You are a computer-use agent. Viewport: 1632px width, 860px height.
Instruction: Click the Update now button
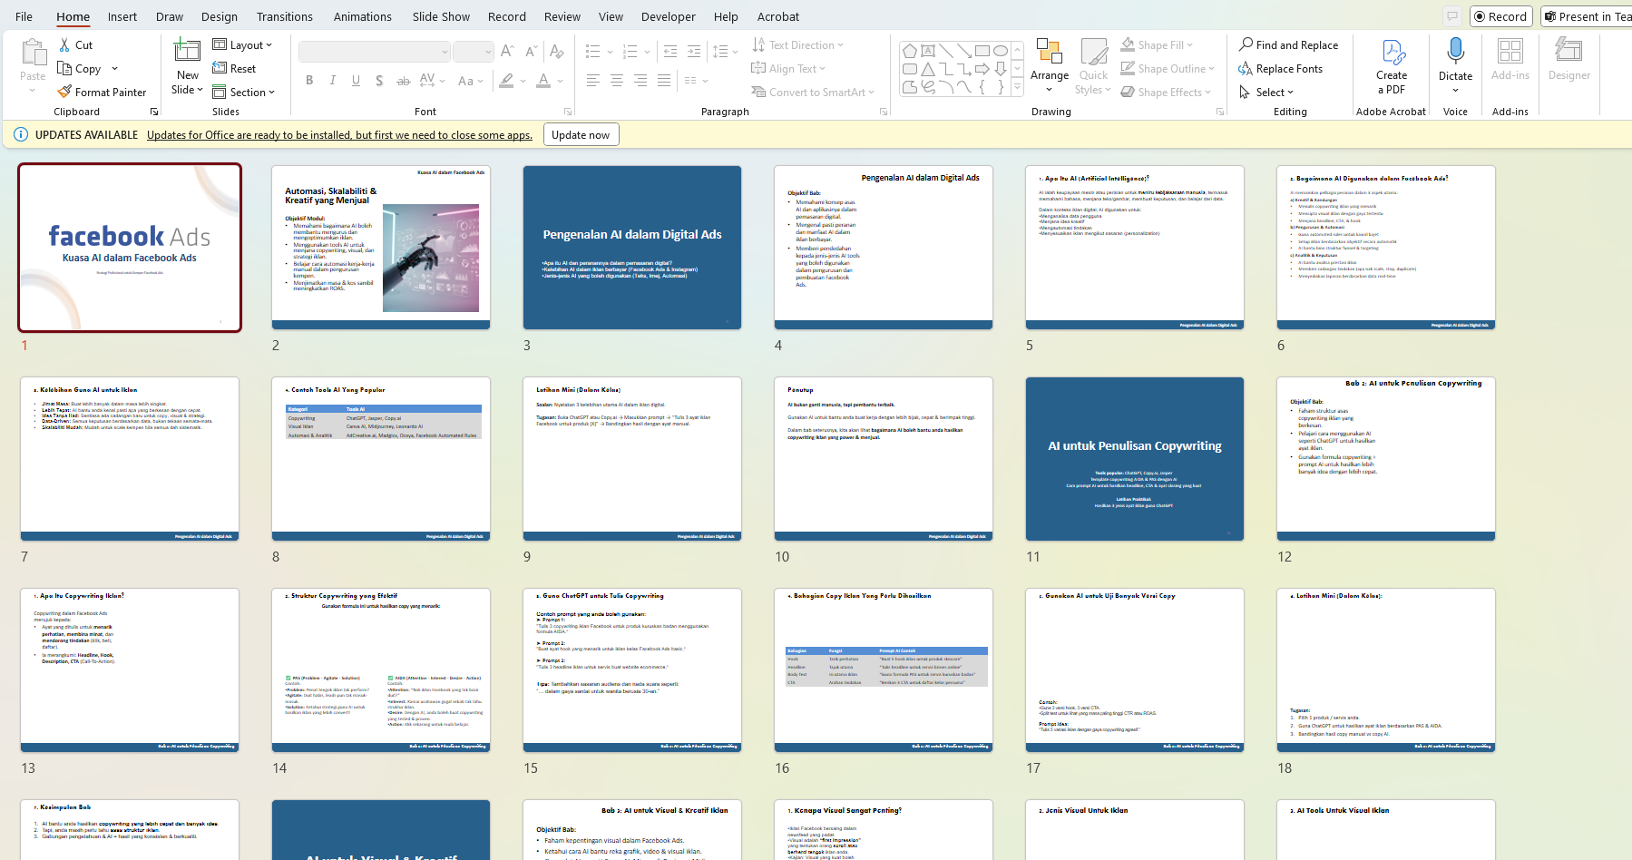click(581, 134)
